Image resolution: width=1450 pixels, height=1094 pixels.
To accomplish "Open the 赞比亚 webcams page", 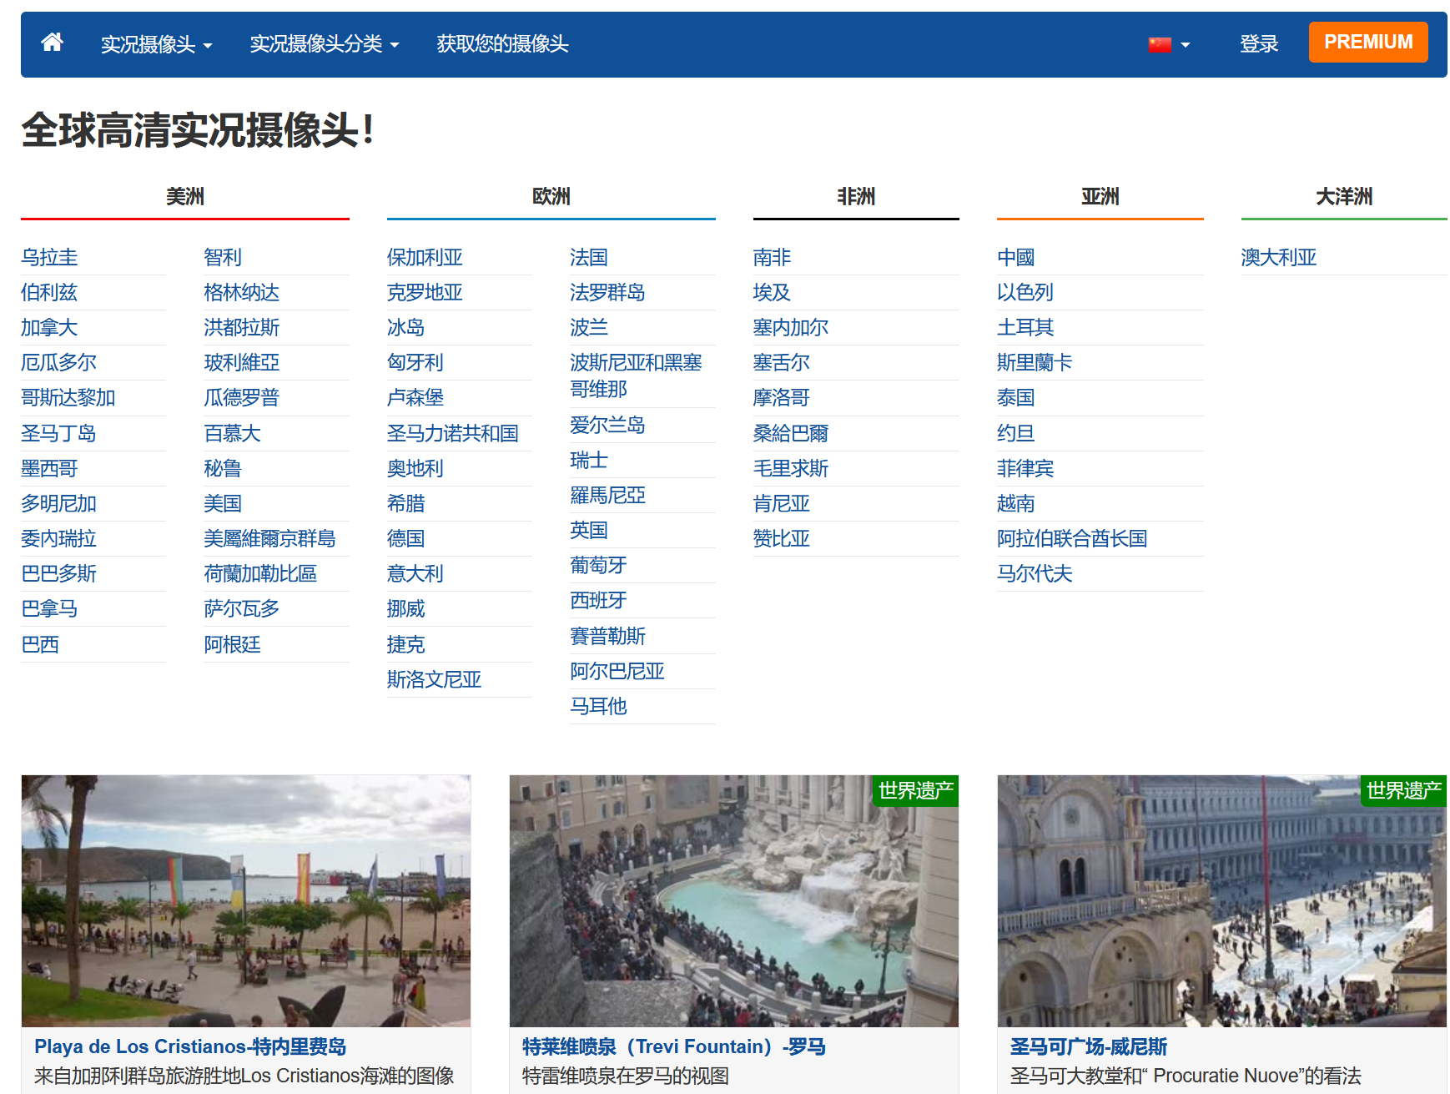I will point(783,538).
